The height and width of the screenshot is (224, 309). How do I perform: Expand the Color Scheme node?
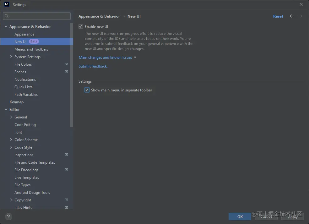point(11,139)
